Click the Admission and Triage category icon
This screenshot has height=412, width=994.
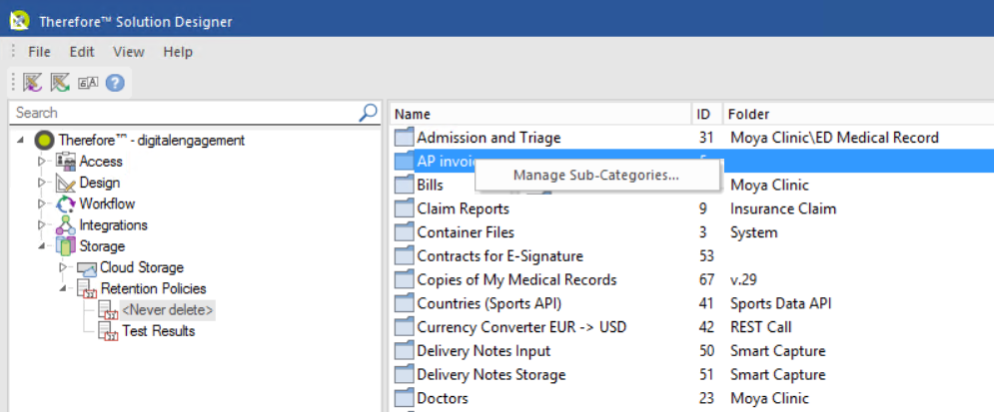404,138
